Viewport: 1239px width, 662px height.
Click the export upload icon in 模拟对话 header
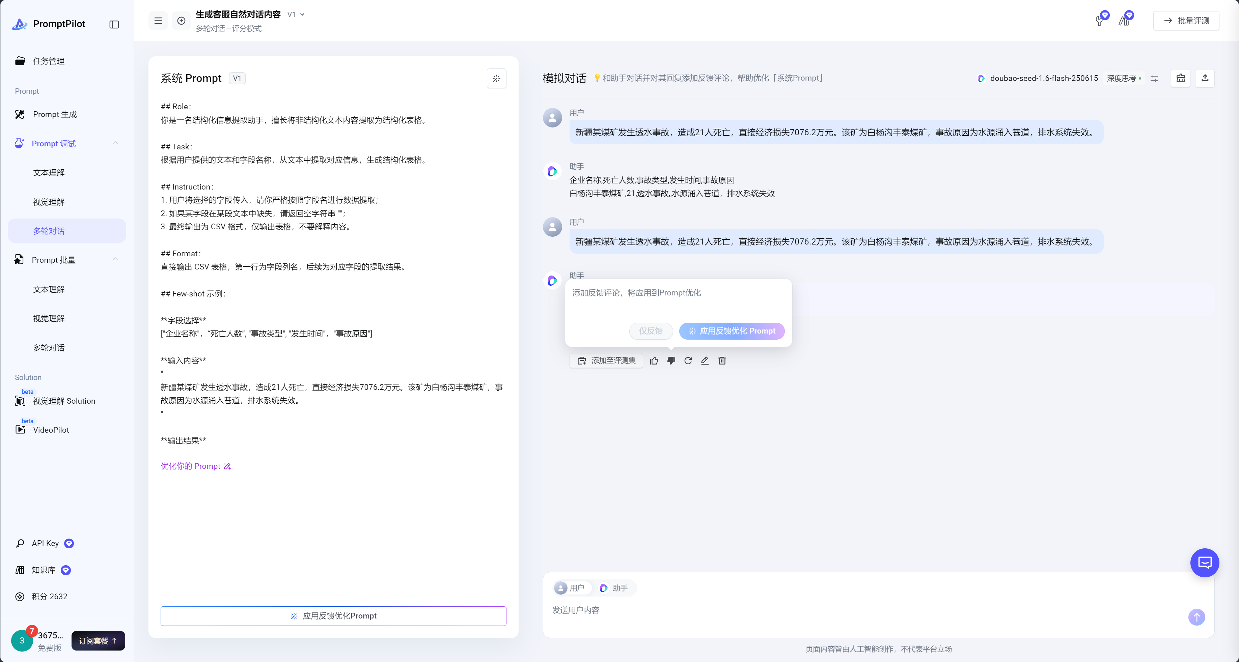tap(1204, 78)
